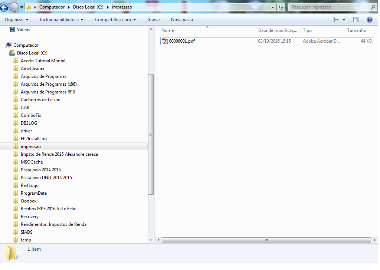Select the temp folder in tree

point(26,240)
